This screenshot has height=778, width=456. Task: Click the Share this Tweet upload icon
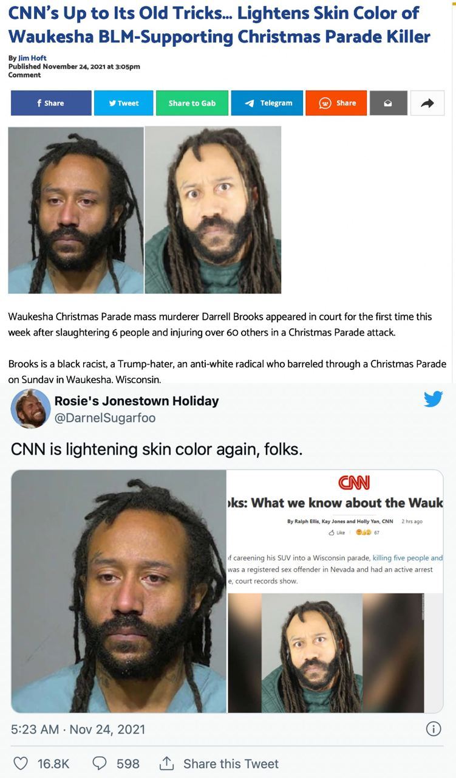click(166, 763)
